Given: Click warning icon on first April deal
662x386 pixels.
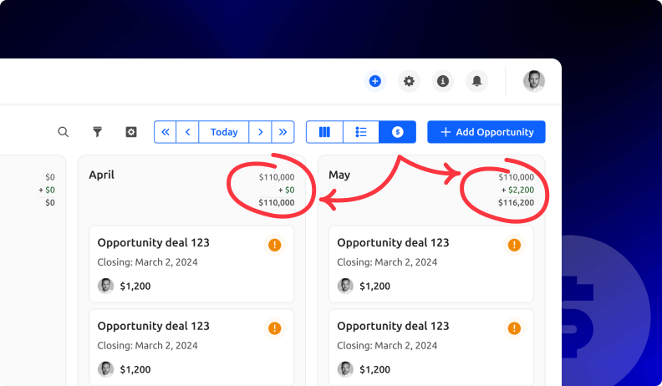Looking at the screenshot, I should (x=275, y=245).
